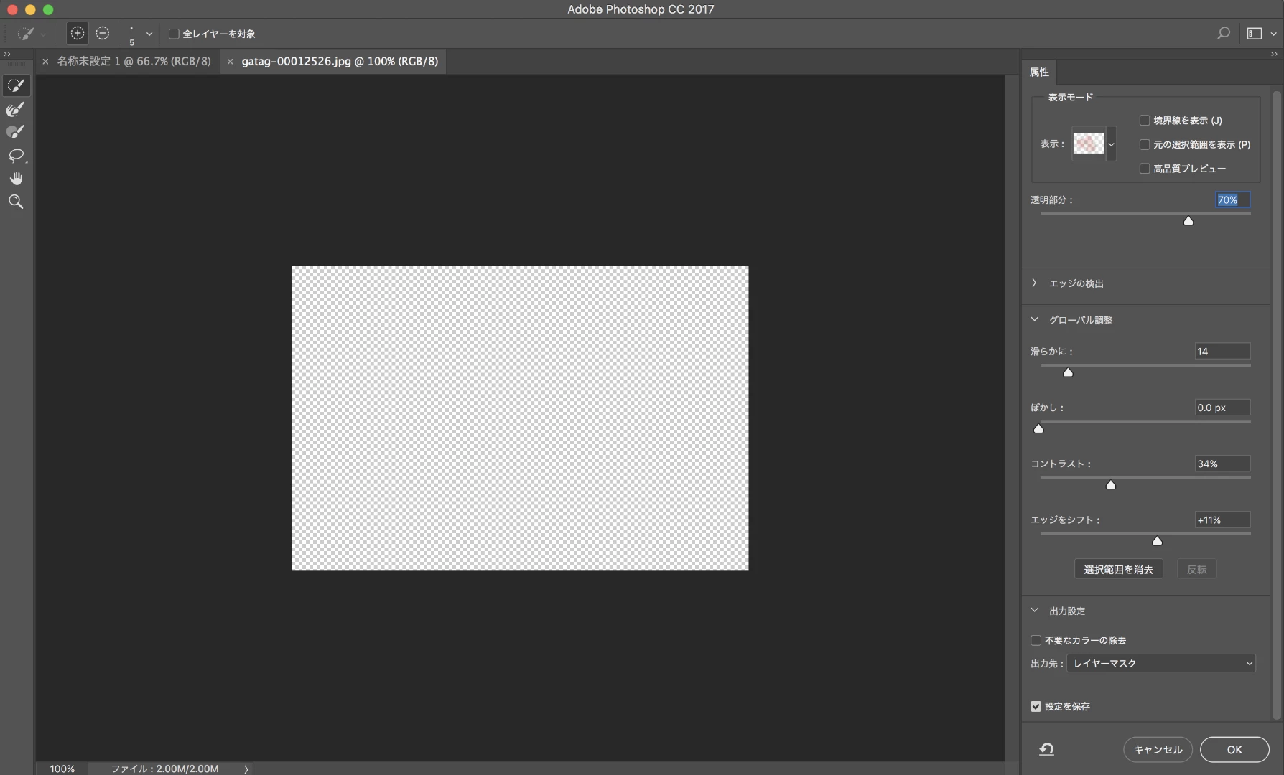Close the gatag-00012526.jpg tab
Screen dimensions: 1284x775
pyautogui.click(x=230, y=62)
